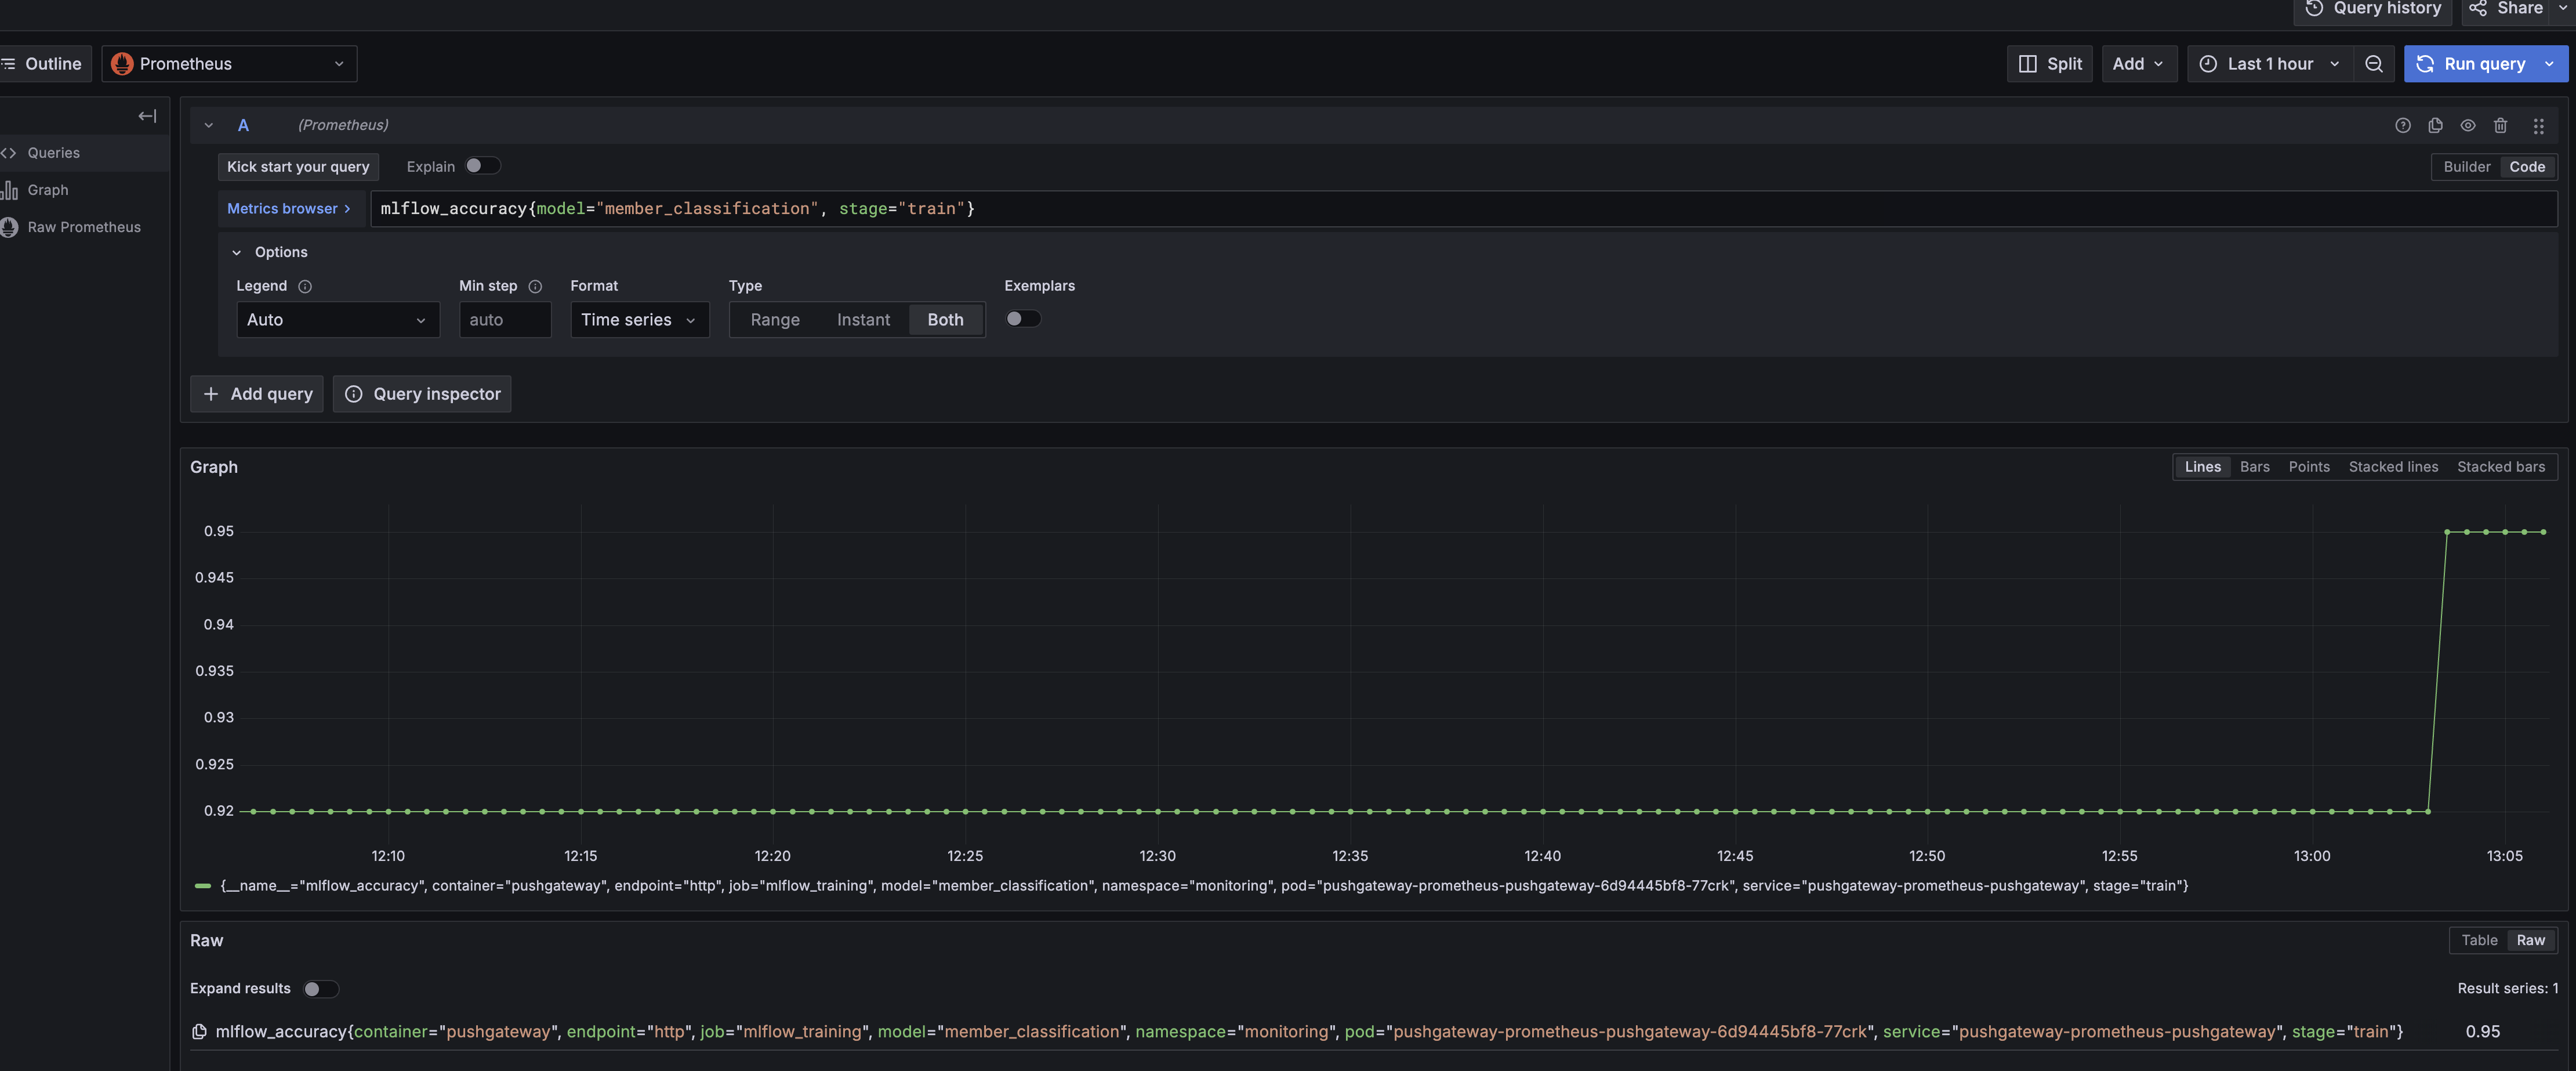
Task: Click the Raw Prometheus icon in outline
Action: 9,227
